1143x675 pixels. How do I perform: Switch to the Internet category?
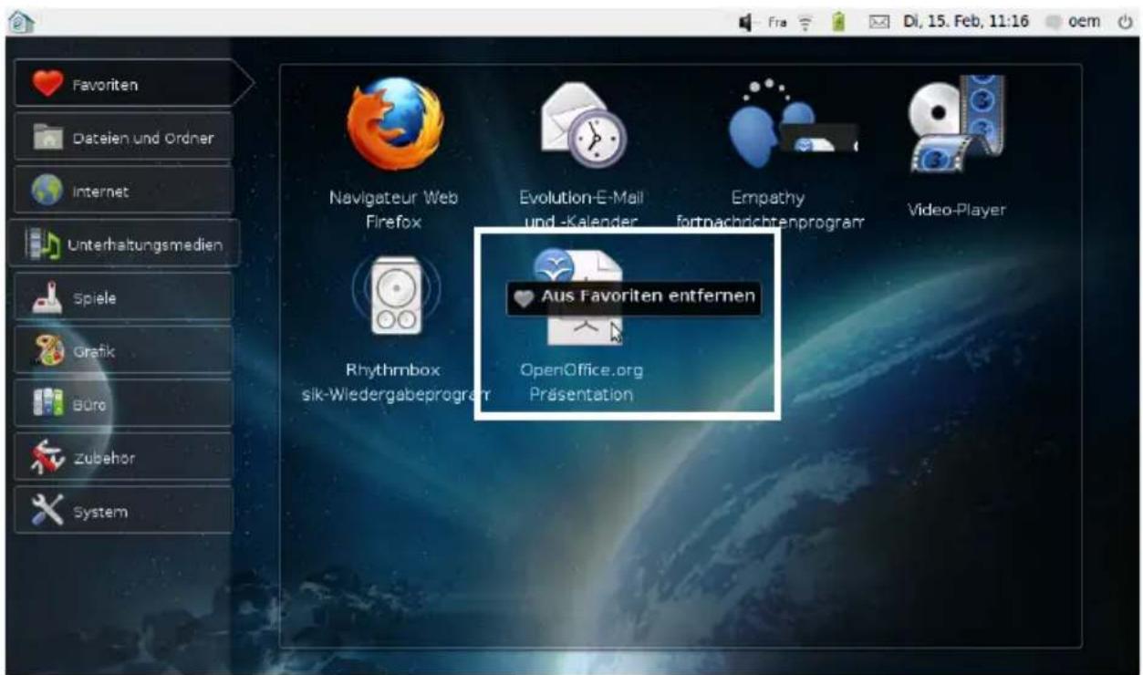point(124,192)
